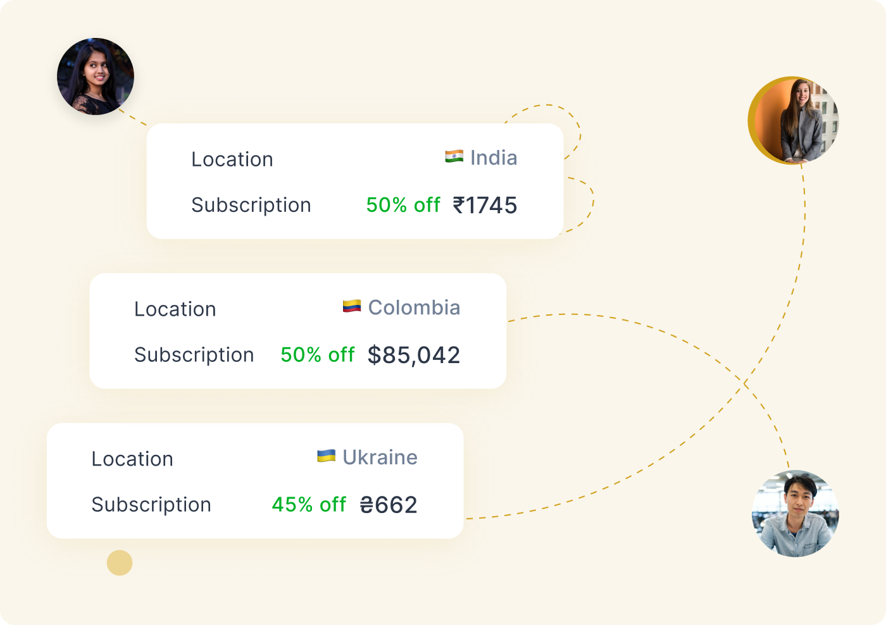Click the woman in gray blazer photo
Image resolution: width=886 pixels, height=625 pixels.
(795, 120)
